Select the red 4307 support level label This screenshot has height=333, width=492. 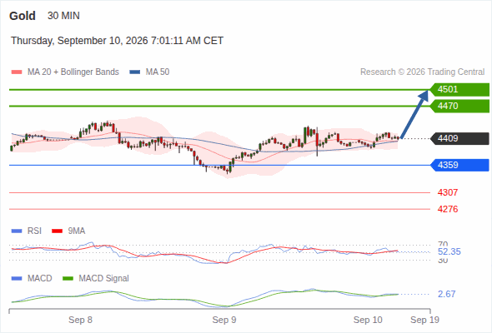[448, 192]
